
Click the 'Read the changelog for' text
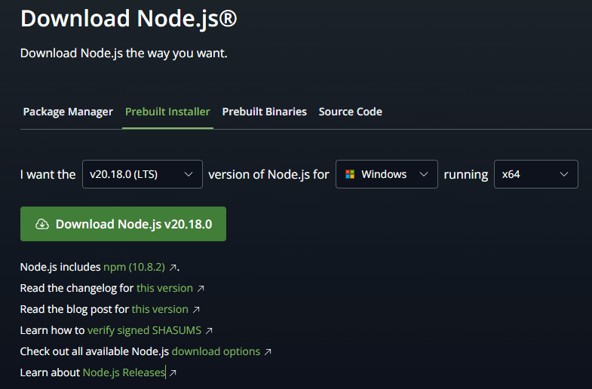coord(77,288)
